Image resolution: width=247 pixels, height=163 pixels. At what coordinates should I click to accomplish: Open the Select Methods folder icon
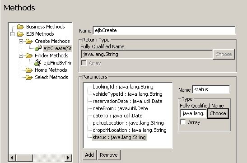29,77
